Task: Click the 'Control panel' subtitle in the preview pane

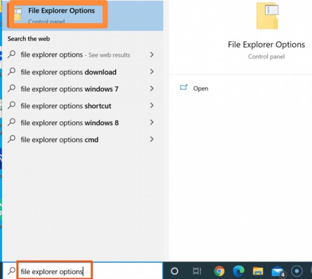Action: pos(266,57)
